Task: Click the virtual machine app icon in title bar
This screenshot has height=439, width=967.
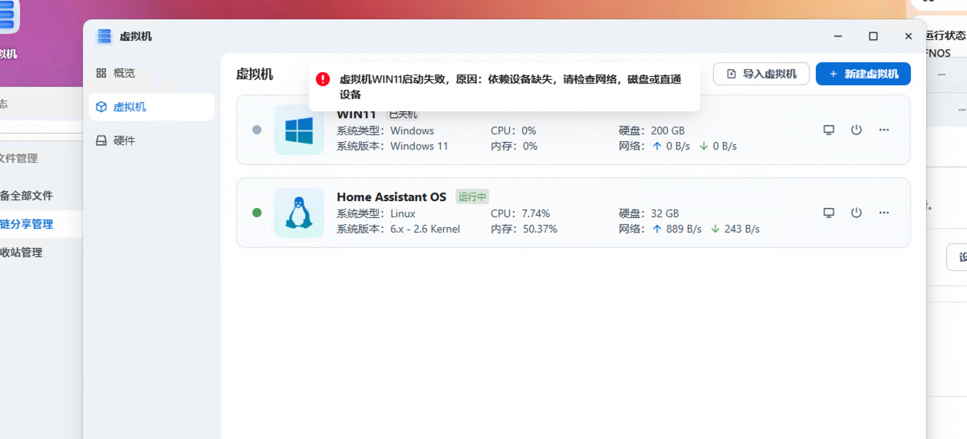Action: tap(104, 36)
